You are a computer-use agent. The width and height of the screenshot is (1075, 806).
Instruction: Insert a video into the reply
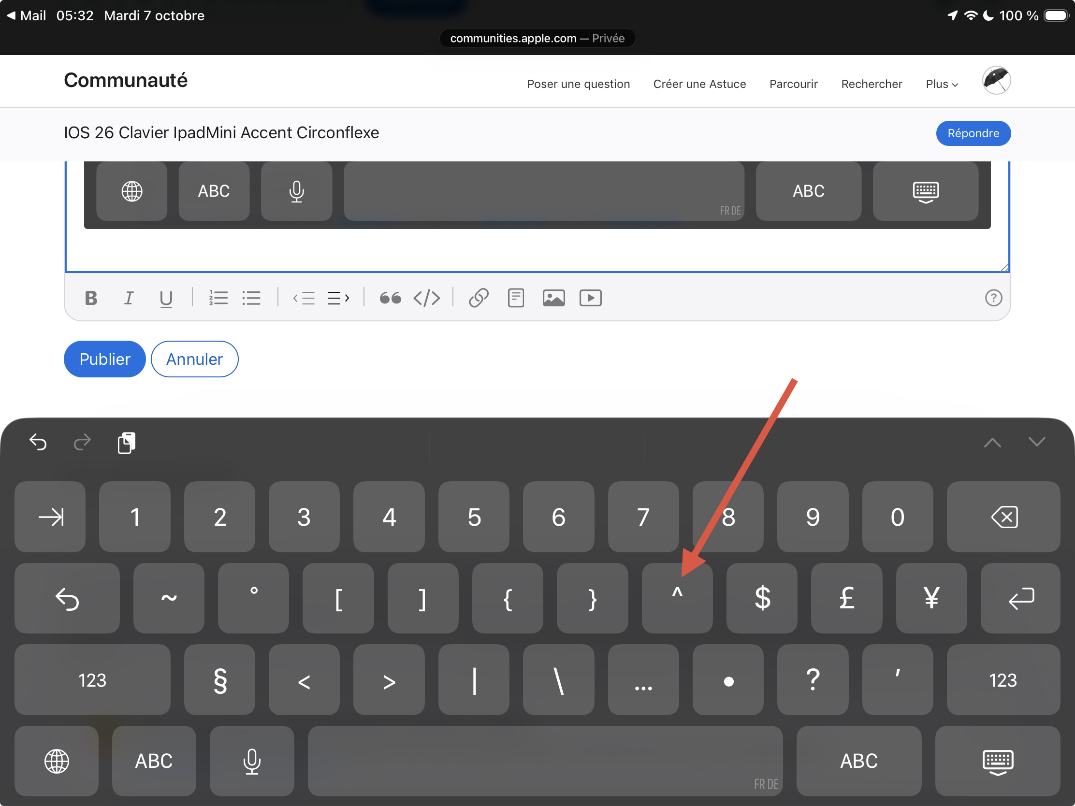coord(591,298)
